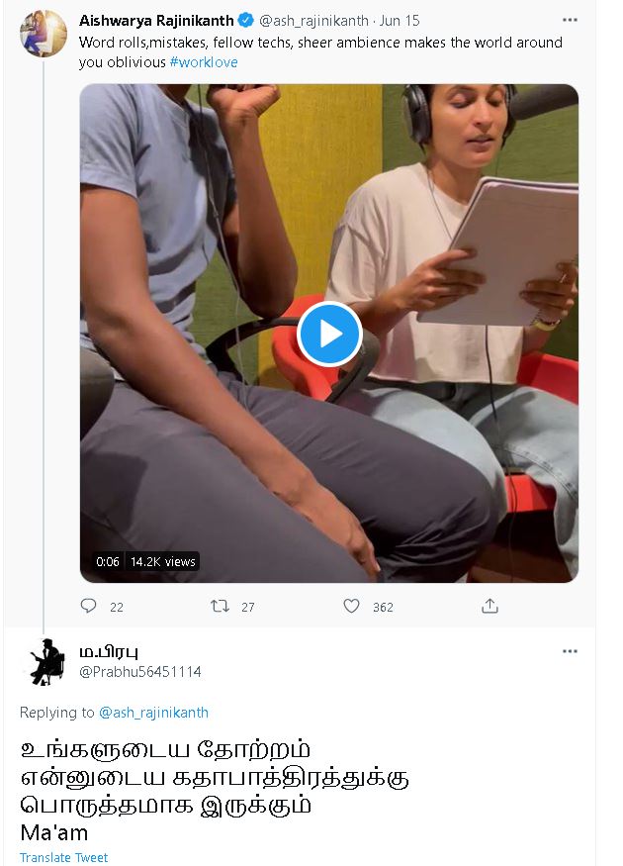Expand more options on the reply tweet
Viewport: 623px width, 866px height.
pyautogui.click(x=570, y=651)
